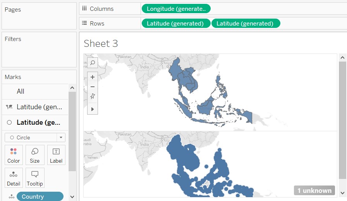Click the map pin reset-view icon
Viewport: 347px width, 201px height.
click(93, 96)
